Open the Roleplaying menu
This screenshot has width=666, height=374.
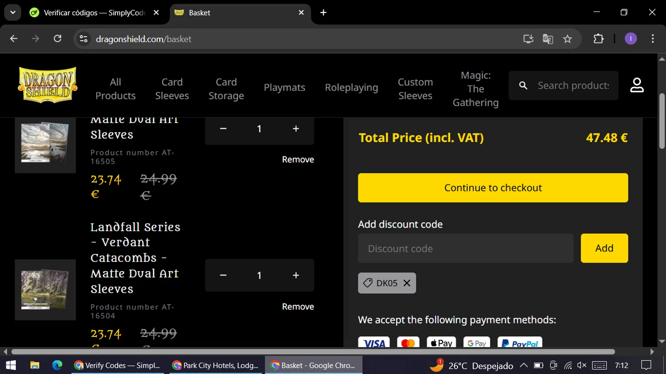pos(352,87)
